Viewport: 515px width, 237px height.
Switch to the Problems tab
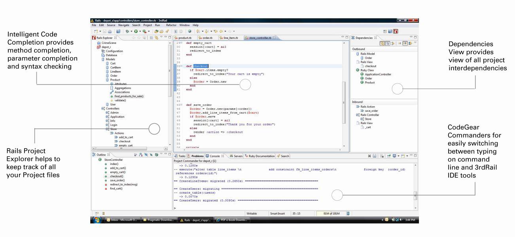tap(195, 156)
